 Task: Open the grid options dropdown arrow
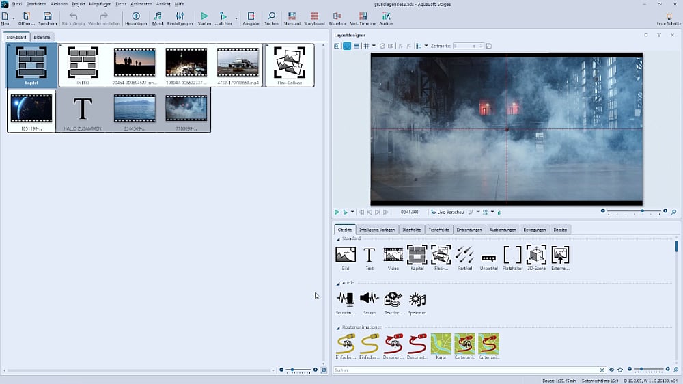coord(374,46)
